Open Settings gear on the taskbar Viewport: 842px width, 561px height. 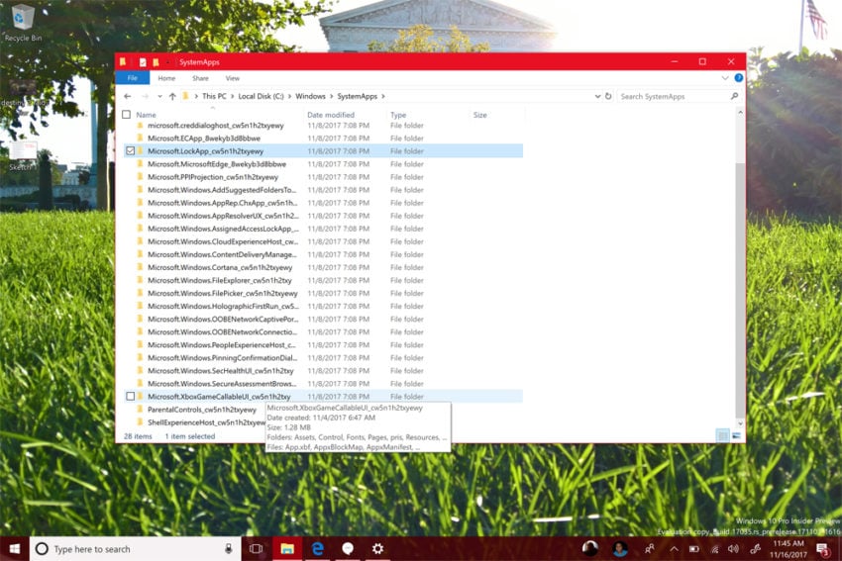point(378,549)
